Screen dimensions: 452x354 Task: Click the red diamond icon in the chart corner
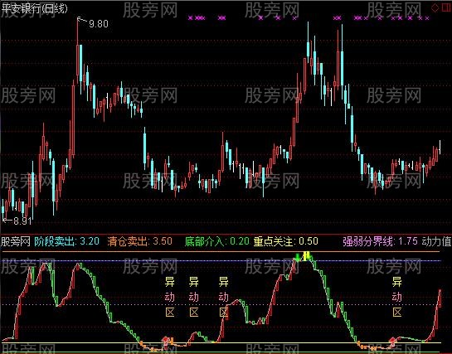click(x=435, y=7)
